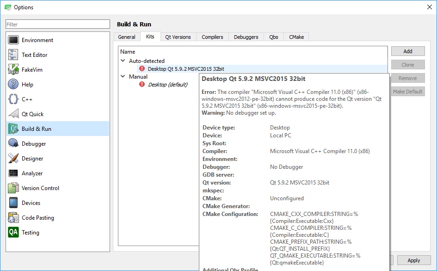The image size is (437, 271).
Task: Click the Make Default button
Action: (408, 92)
